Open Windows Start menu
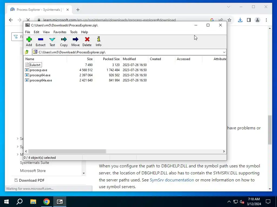This screenshot has width=277, height=207. click(6, 202)
